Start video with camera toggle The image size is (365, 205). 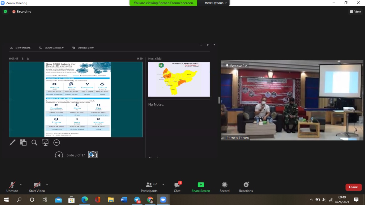(37, 187)
